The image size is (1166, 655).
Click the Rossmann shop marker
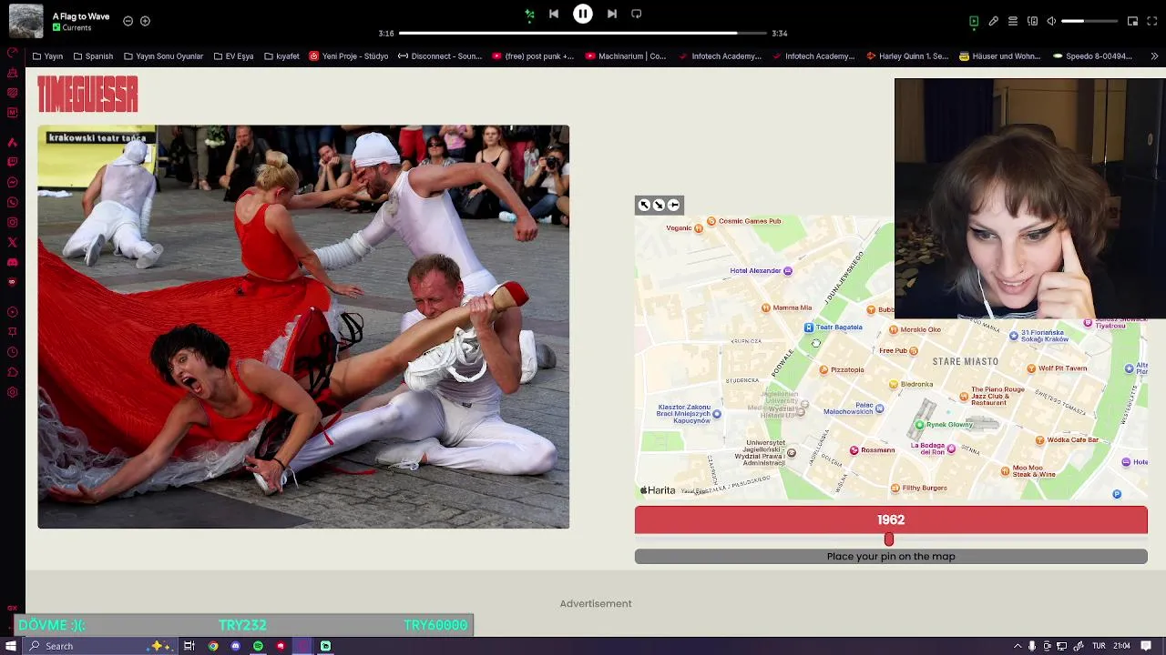click(854, 450)
